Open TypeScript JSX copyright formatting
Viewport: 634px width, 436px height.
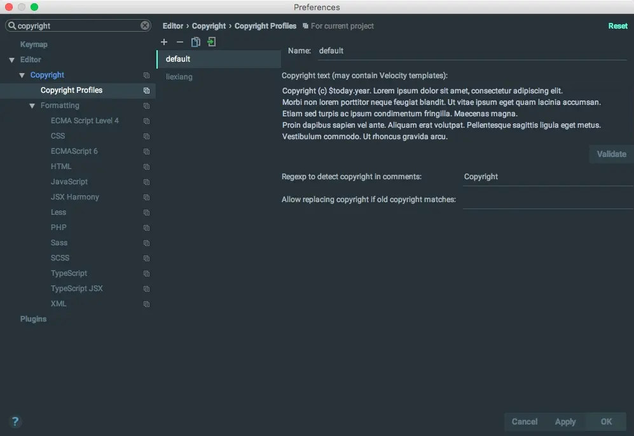click(x=76, y=289)
